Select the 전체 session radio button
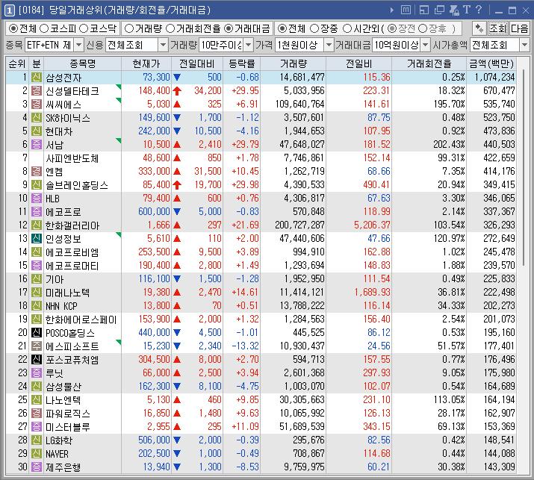Viewport: 534px width, 480px height. coord(282,28)
